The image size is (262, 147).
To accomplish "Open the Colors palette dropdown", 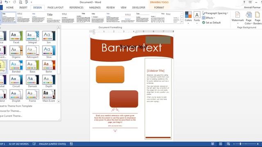I will 188,18.
